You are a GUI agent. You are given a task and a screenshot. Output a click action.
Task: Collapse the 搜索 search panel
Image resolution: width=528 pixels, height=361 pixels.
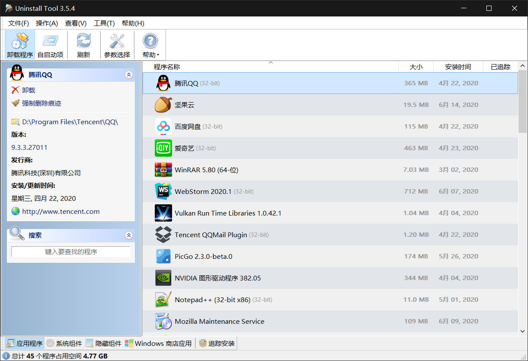click(x=129, y=235)
